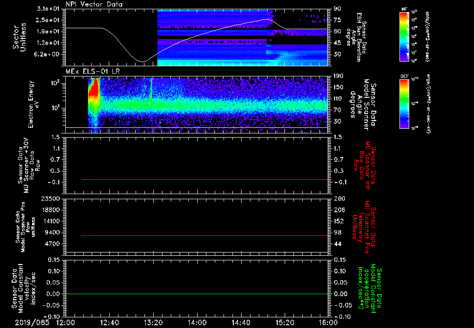Click the "98" telemetry tick label

337,233
